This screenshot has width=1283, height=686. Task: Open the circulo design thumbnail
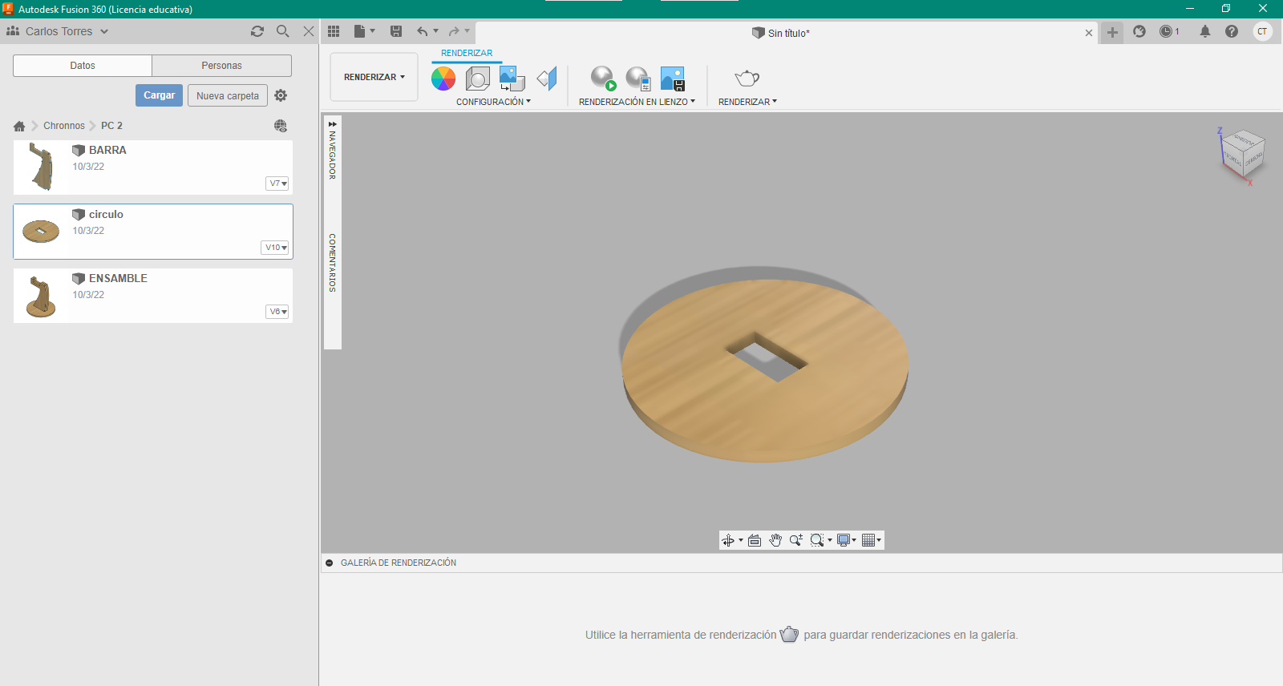(42, 231)
